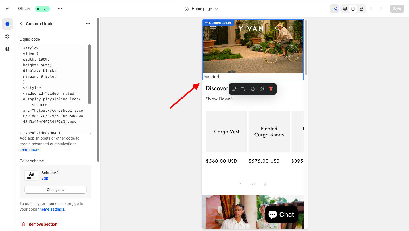Toggle the inspector selection tool
Viewport: 409px width, 231px height.
pyautogui.click(x=335, y=9)
